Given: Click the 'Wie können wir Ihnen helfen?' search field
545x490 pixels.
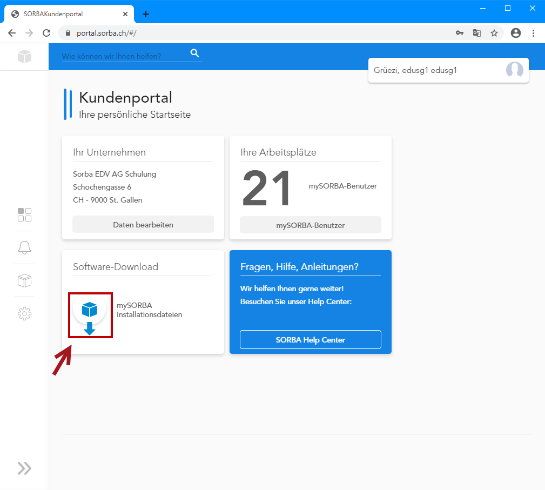Looking at the screenshot, I should [124, 56].
